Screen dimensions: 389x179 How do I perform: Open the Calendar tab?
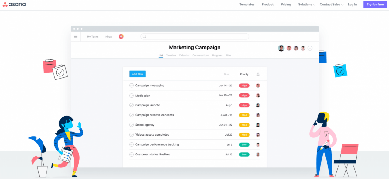[x=184, y=55]
